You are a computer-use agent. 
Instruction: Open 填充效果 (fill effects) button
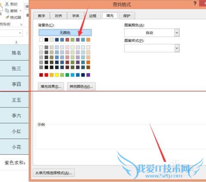tap(51, 86)
